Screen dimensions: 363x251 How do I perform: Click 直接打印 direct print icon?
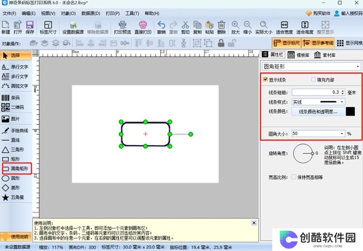pyautogui.click(x=143, y=27)
